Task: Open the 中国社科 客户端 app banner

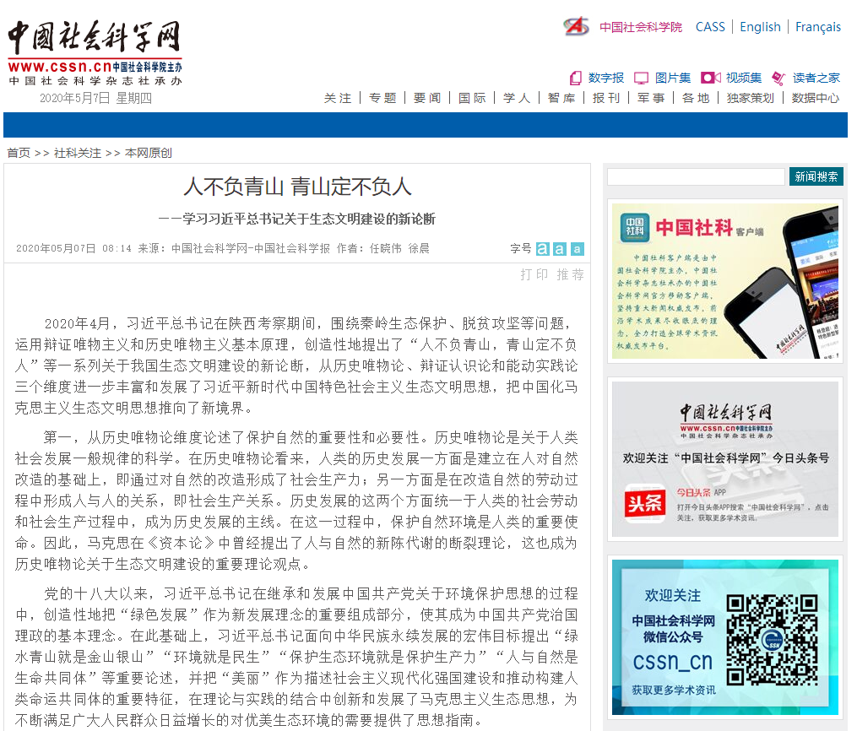Action: tap(725, 280)
